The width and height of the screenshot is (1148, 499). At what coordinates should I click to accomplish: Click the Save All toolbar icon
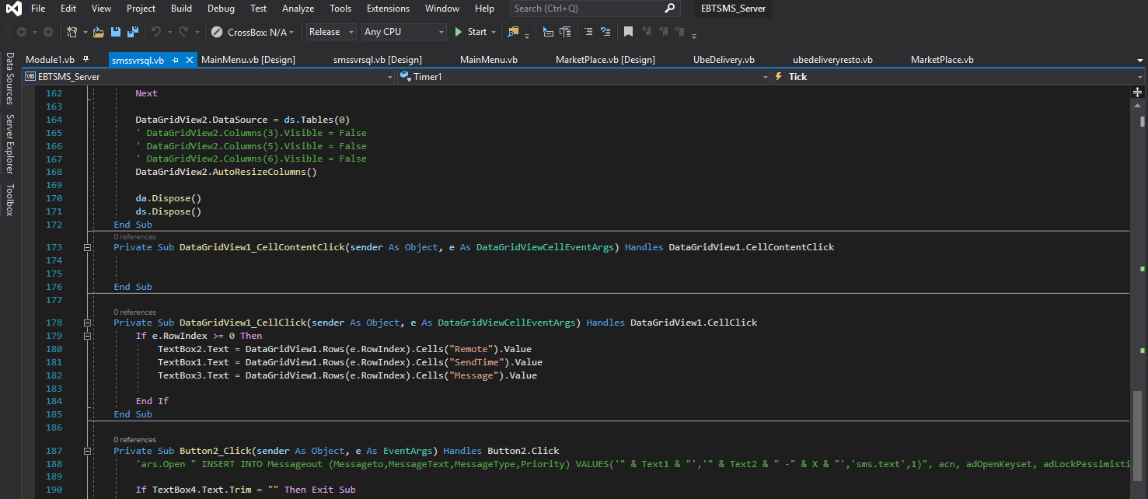[x=133, y=32]
